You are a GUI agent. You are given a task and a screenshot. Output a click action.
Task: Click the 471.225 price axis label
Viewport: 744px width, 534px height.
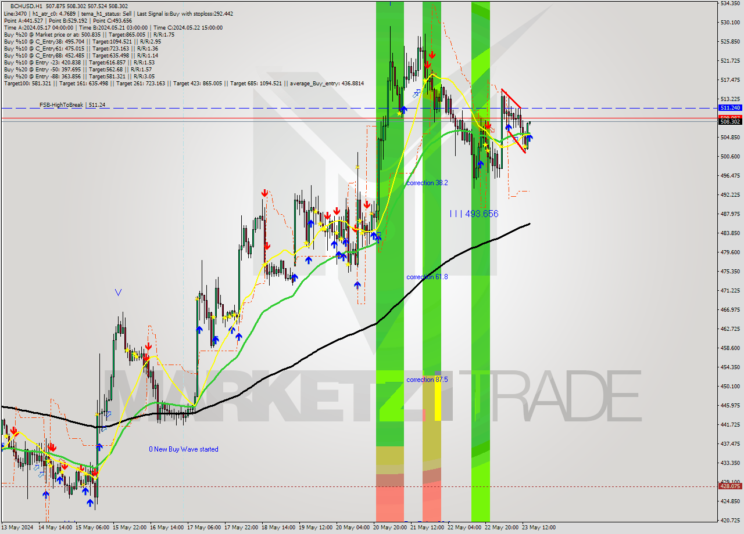coord(729,290)
